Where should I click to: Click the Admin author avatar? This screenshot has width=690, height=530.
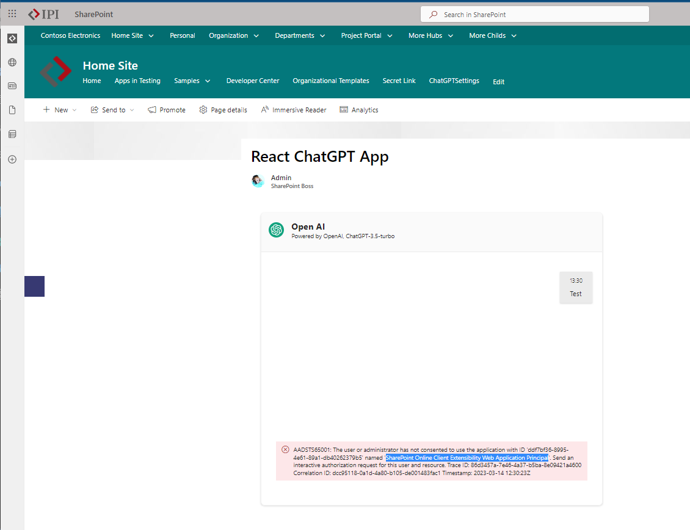[258, 181]
